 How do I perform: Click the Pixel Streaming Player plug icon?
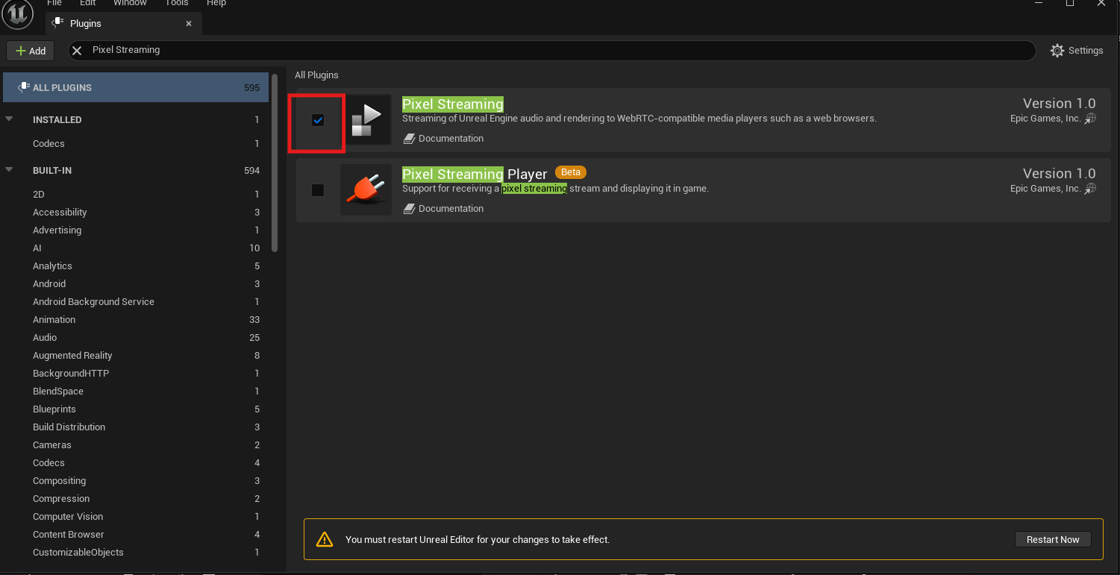click(366, 190)
